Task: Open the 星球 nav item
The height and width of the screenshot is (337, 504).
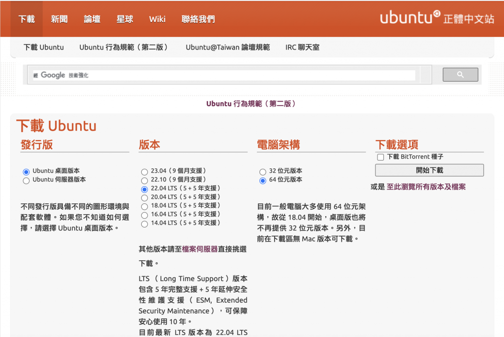Action: coord(125,19)
